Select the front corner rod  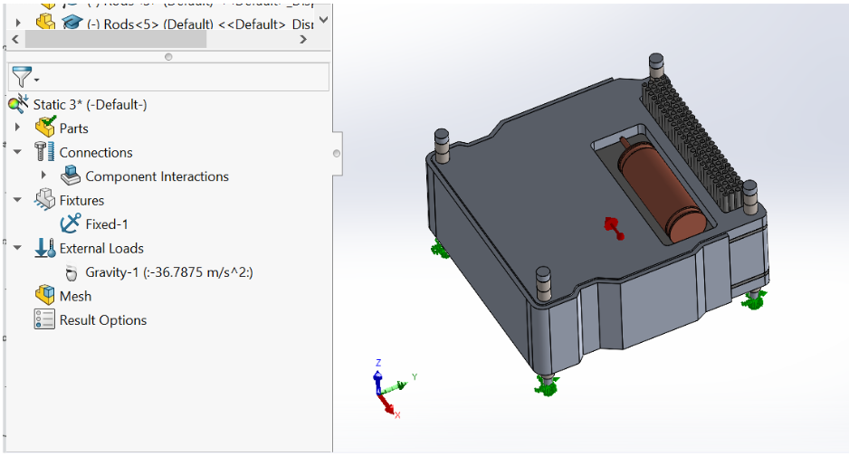click(543, 284)
